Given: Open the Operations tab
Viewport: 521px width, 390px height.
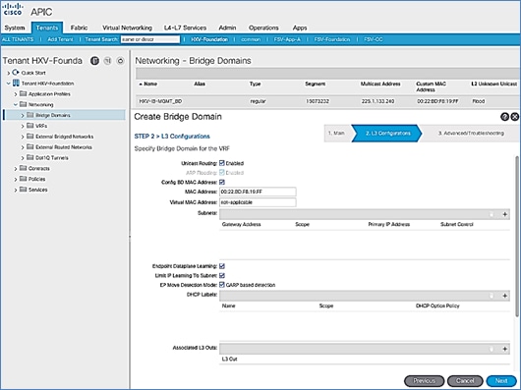Looking at the screenshot, I should tap(263, 28).
